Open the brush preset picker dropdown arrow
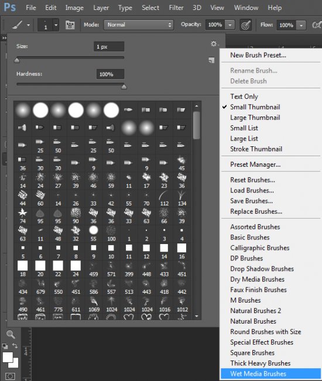The height and width of the screenshot is (381, 322). pyautogui.click(x=56, y=25)
